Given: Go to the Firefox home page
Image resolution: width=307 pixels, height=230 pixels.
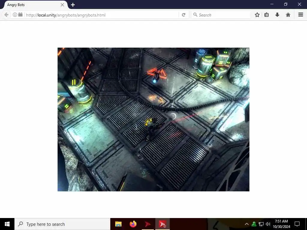Looking at the screenshot, I should (x=288, y=15).
